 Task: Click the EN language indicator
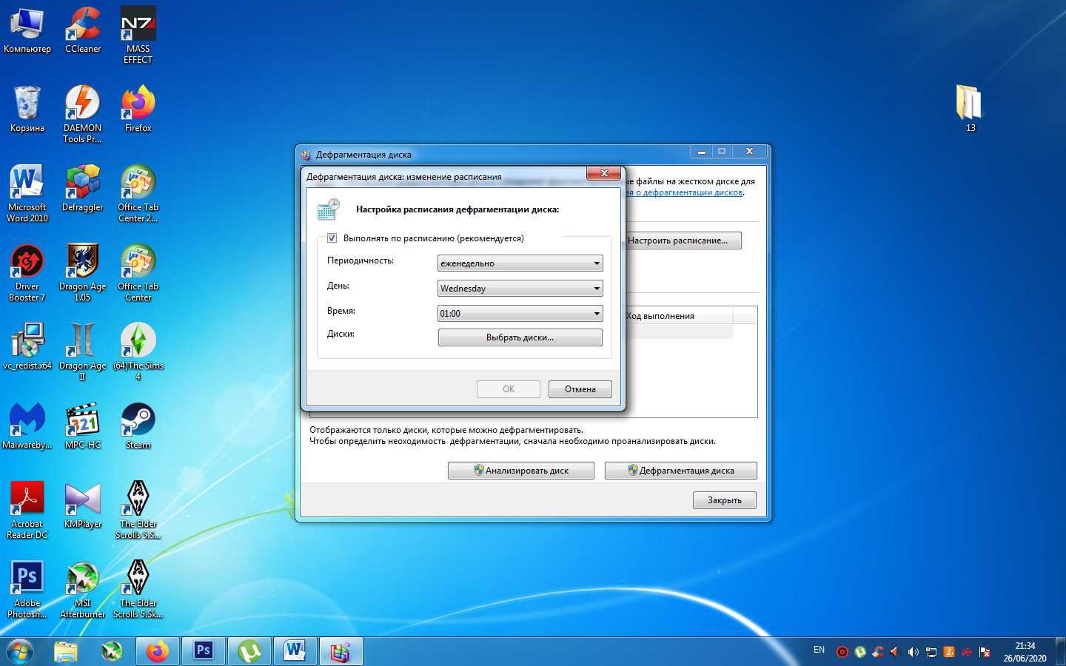[x=819, y=650]
